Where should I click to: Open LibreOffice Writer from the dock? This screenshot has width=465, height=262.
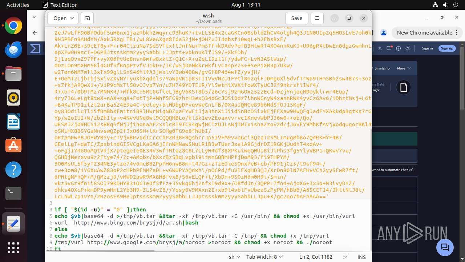(13, 122)
